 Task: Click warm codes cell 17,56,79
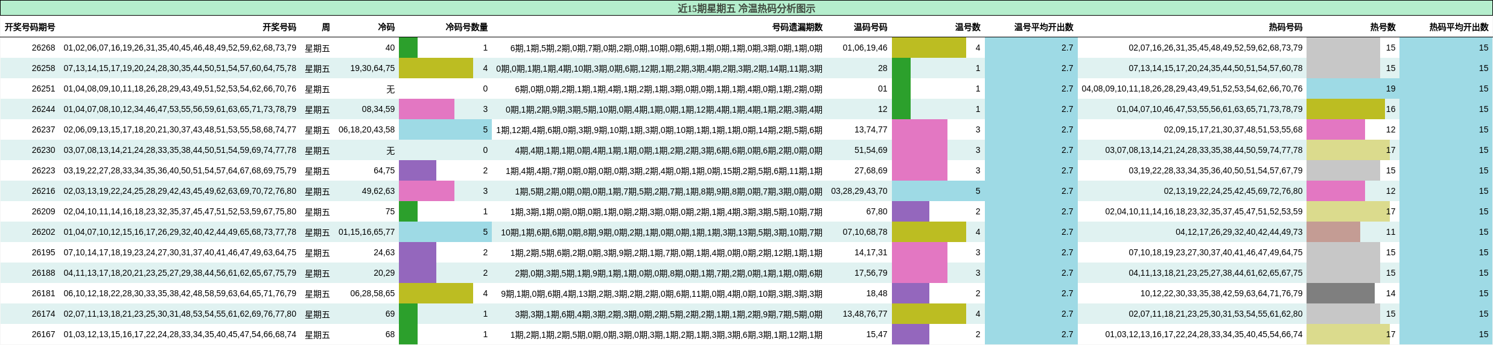[x=871, y=273]
